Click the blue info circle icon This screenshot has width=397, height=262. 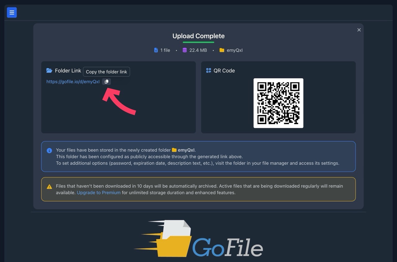click(x=49, y=151)
